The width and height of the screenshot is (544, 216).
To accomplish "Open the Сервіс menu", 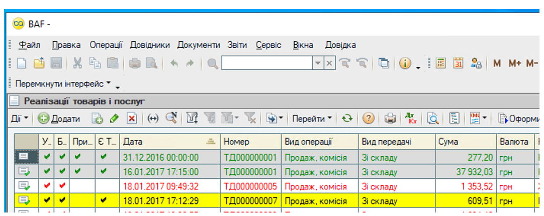I will (x=269, y=45).
